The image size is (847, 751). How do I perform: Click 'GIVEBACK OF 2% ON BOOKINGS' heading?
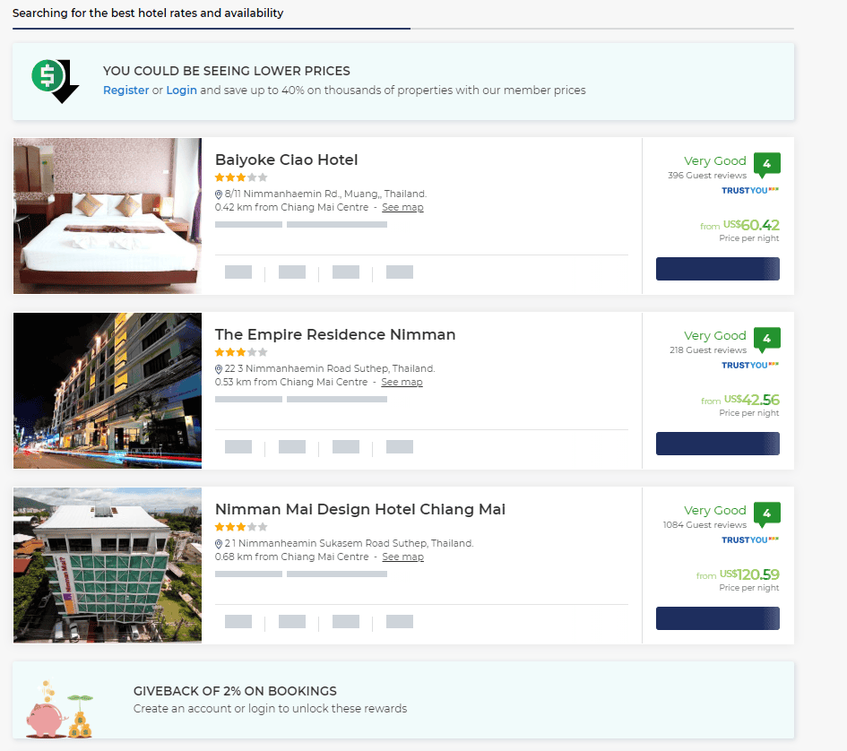pos(235,691)
